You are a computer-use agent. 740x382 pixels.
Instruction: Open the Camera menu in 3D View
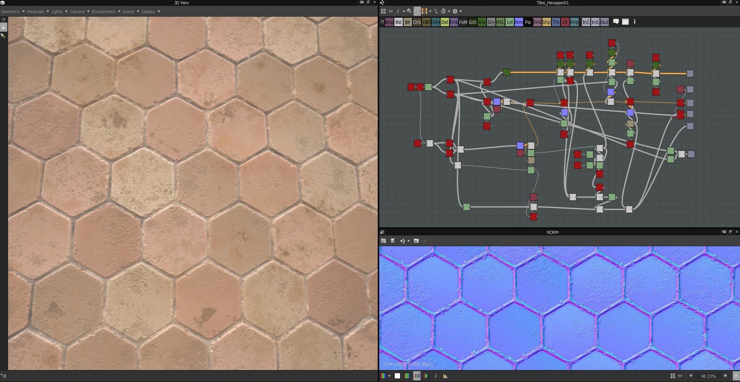[x=79, y=12]
